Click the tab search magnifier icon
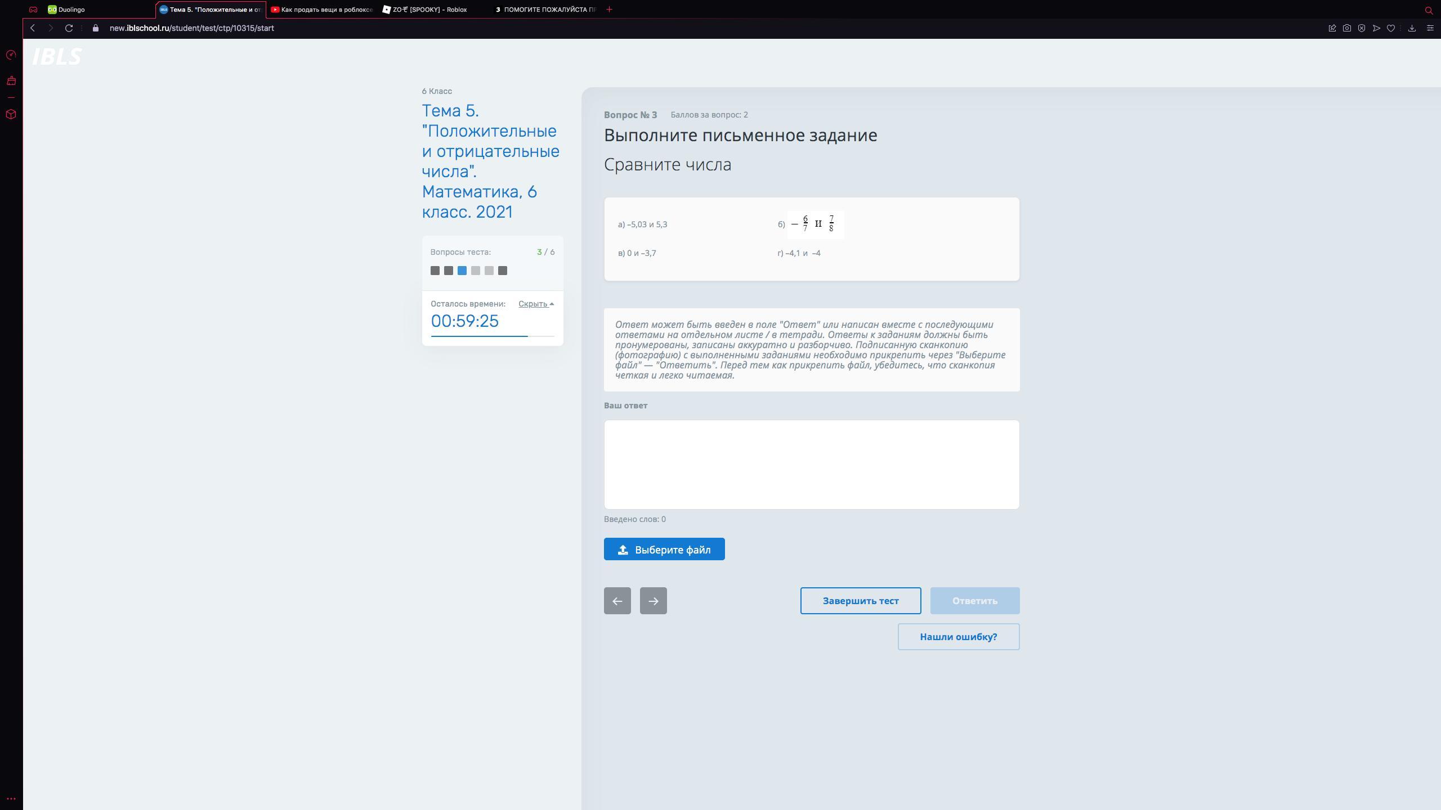 click(x=1429, y=10)
